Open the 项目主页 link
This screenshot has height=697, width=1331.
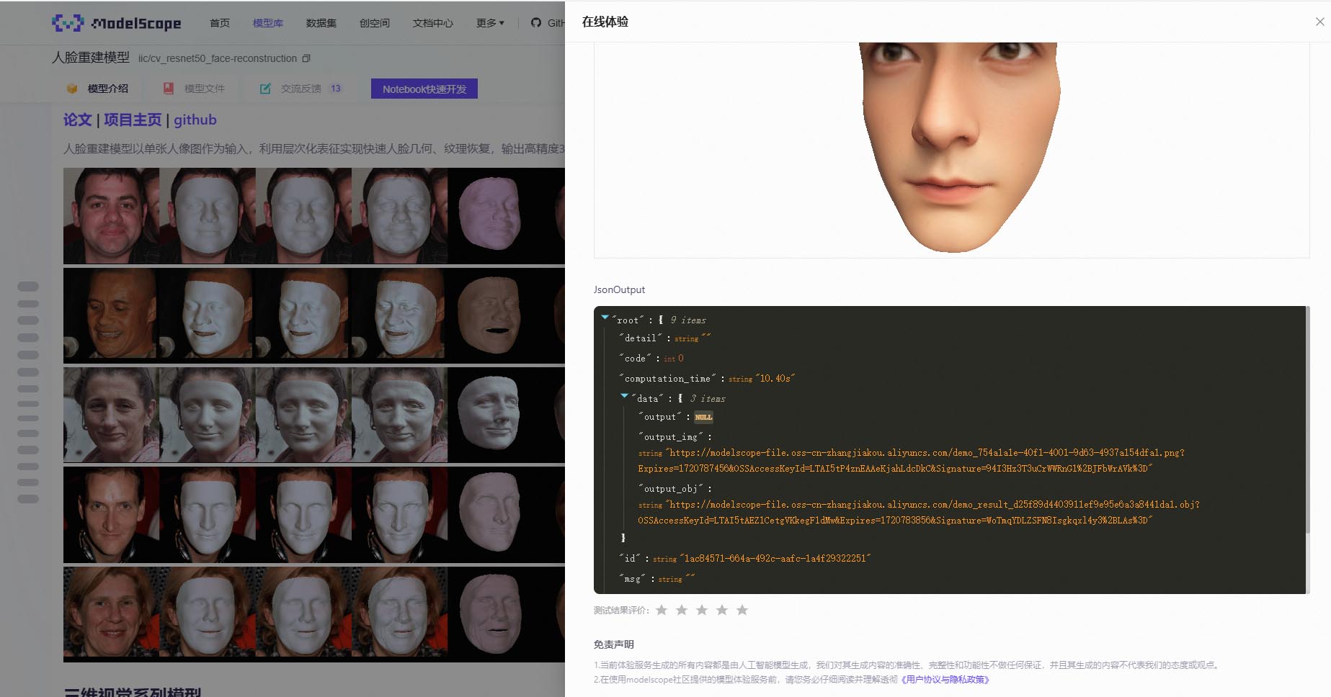133,120
